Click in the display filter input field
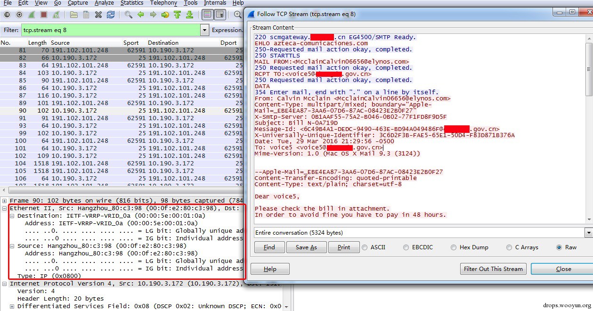Image resolution: width=593 pixels, height=311 pixels. (x=111, y=30)
